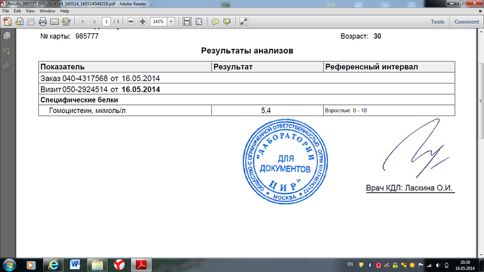Open the zoom level dropdown arrow
The width and height of the screenshot is (484, 272).
click(x=172, y=21)
